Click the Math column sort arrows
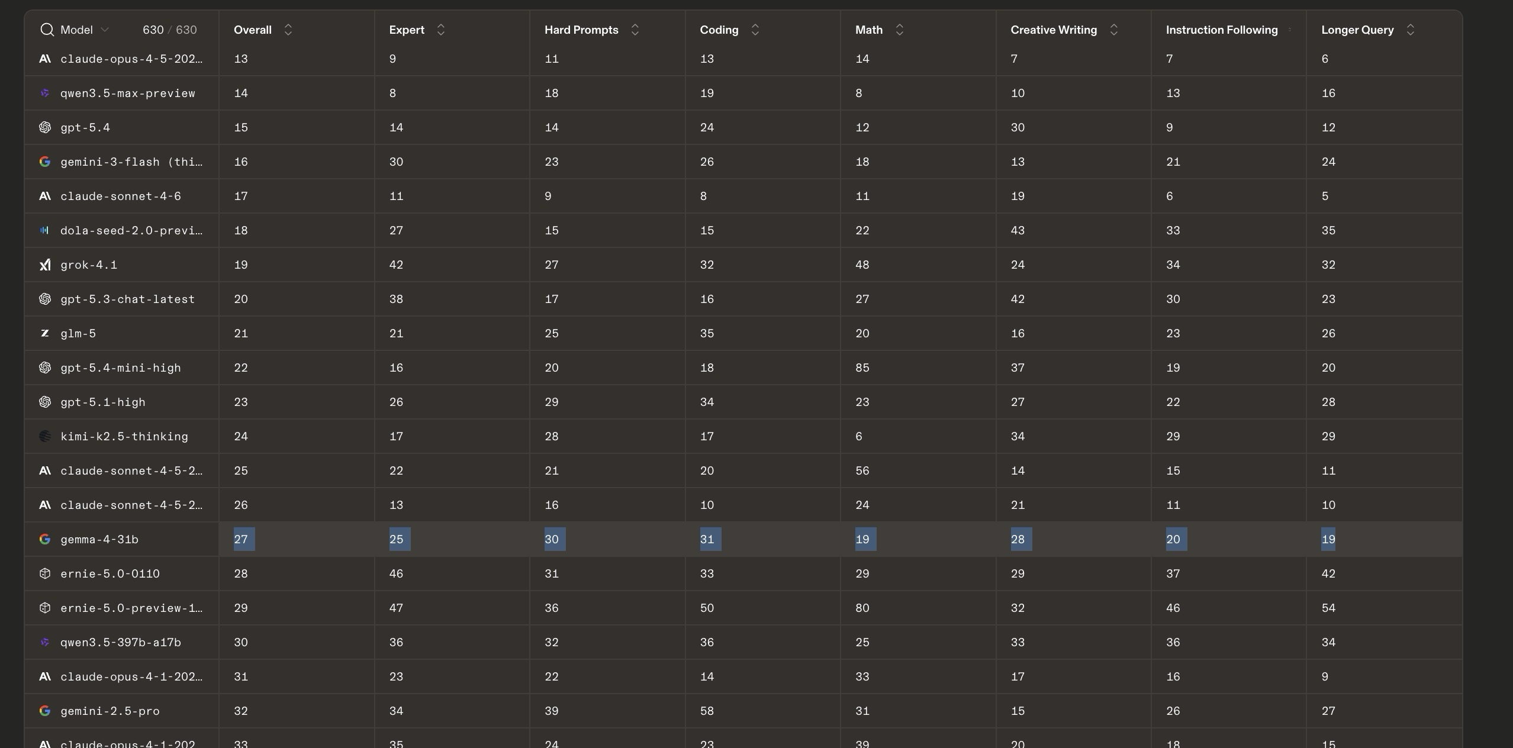Image resolution: width=1513 pixels, height=748 pixels. (900, 30)
